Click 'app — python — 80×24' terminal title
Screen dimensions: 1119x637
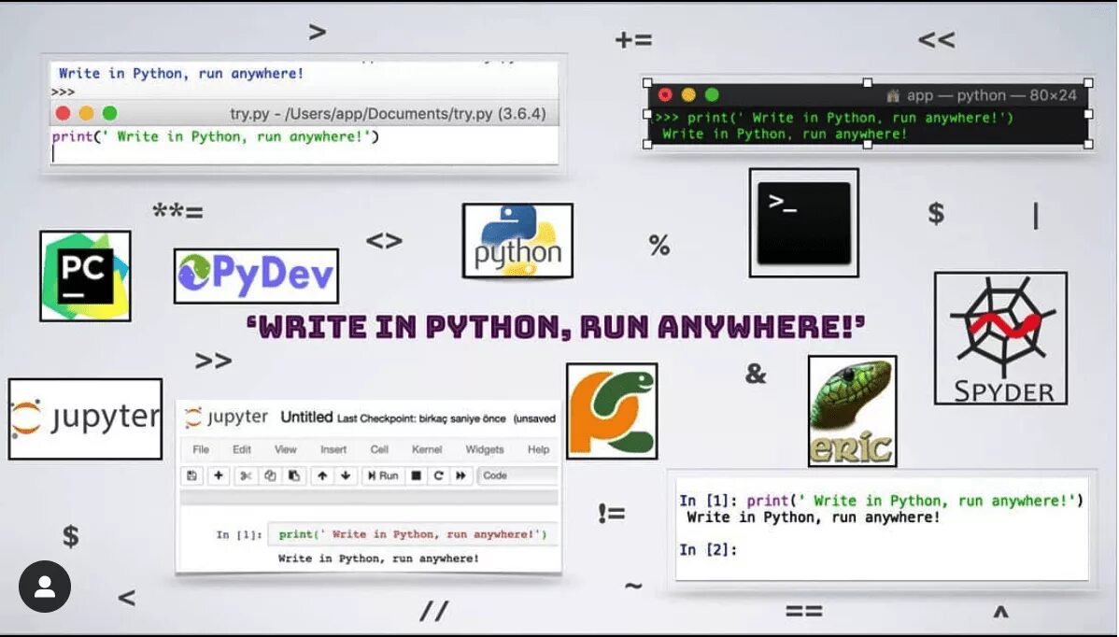pyautogui.click(x=991, y=95)
